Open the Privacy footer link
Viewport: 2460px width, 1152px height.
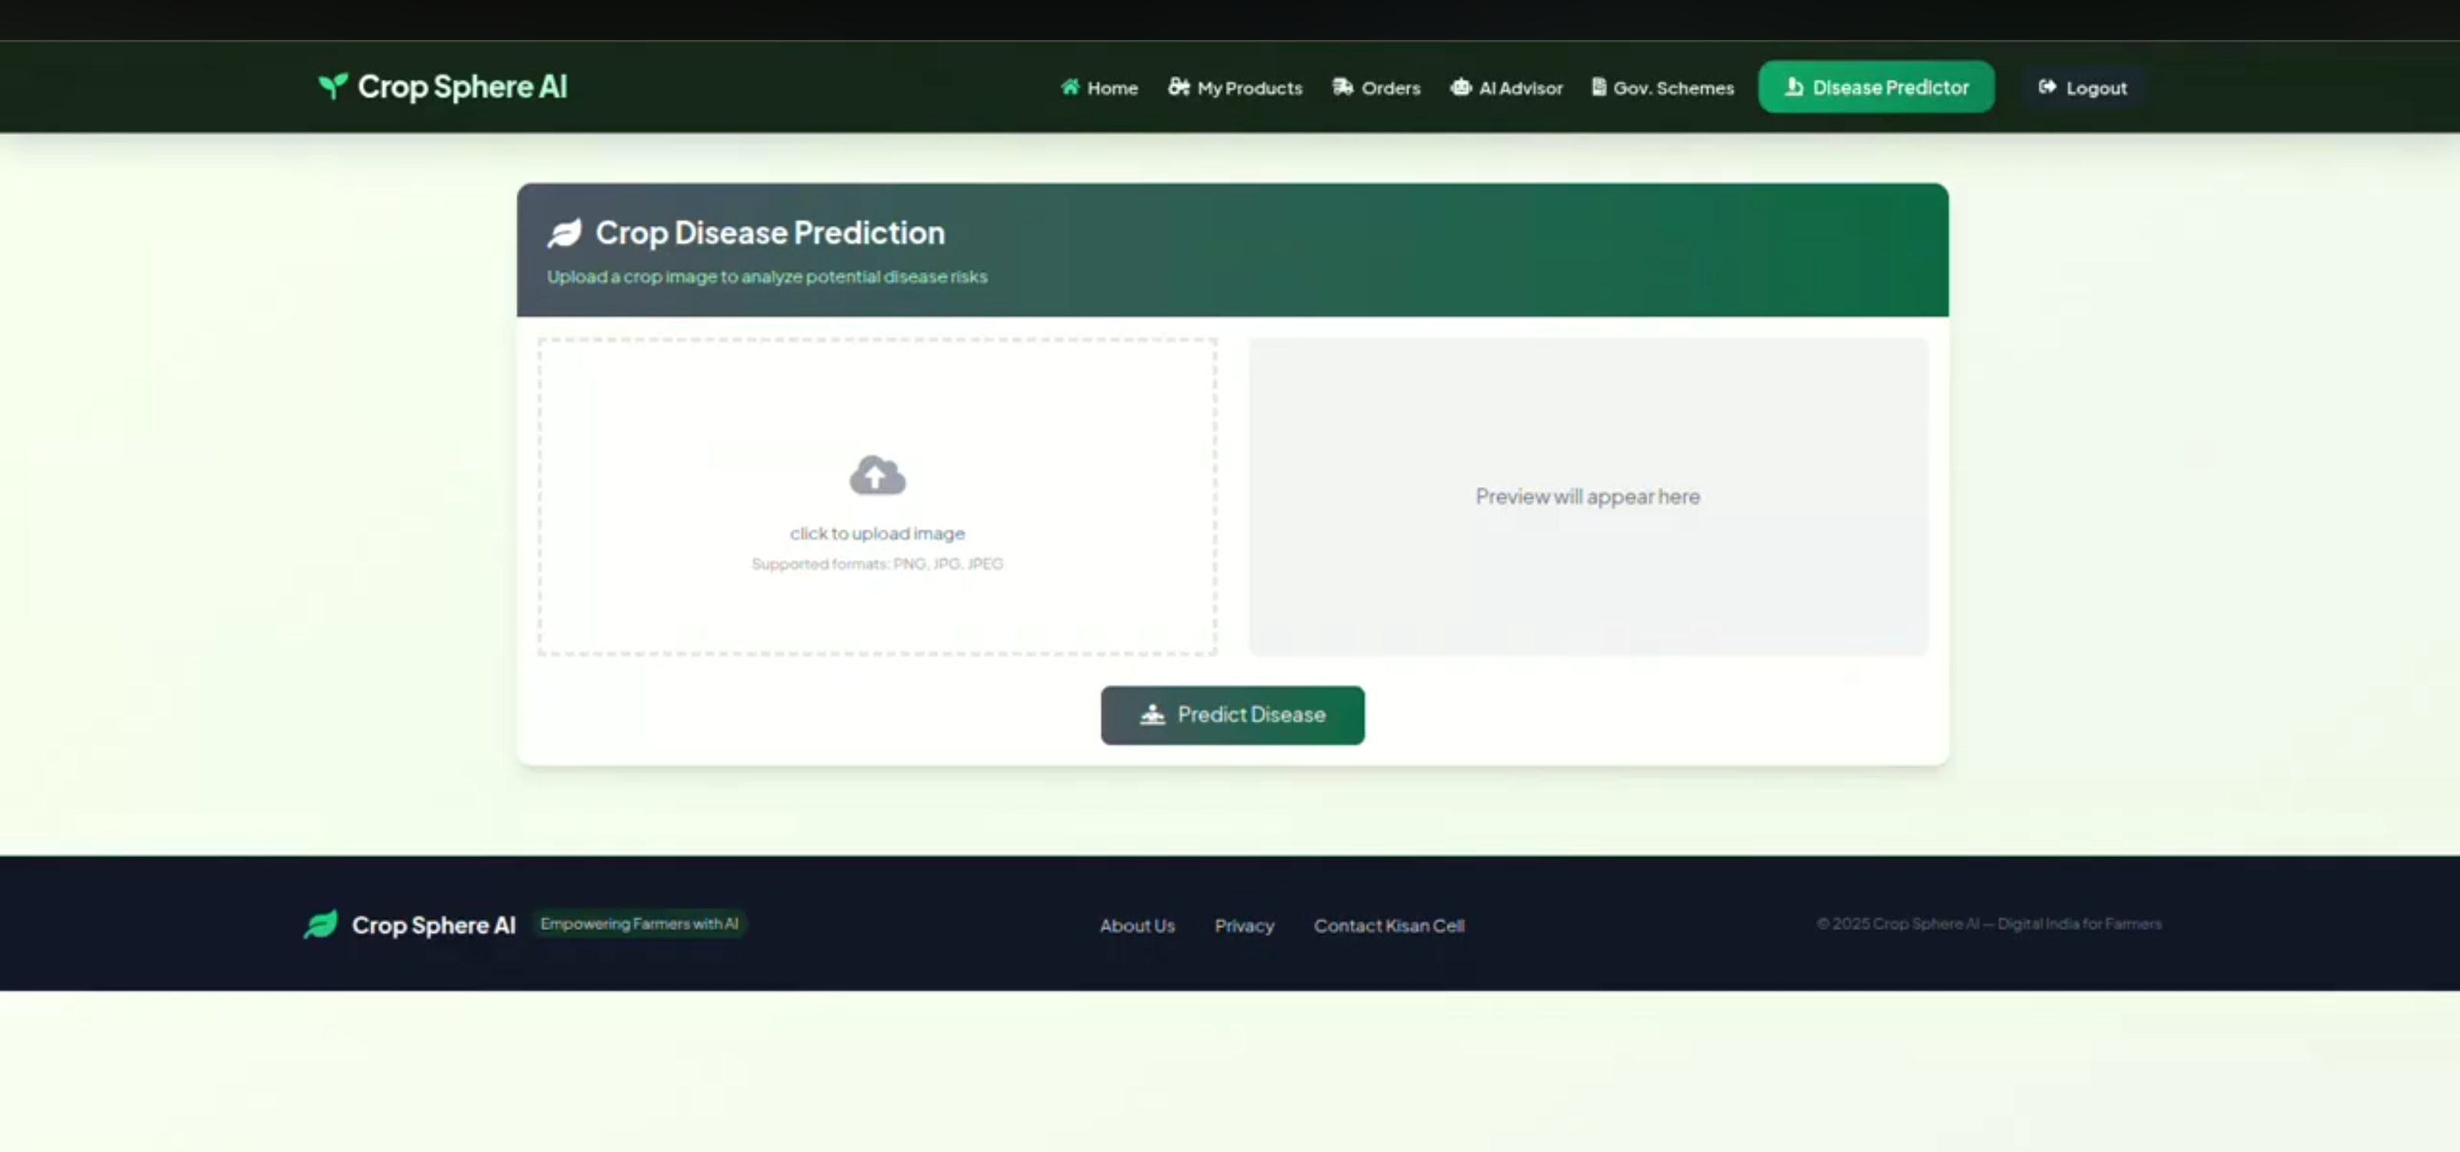pyautogui.click(x=1243, y=926)
